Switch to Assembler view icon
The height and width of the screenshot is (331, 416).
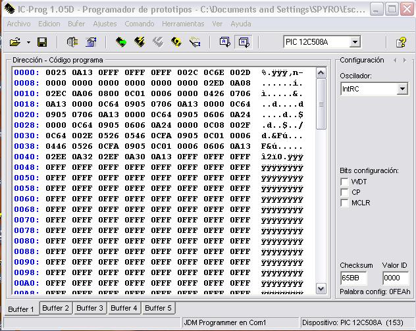click(x=224, y=42)
